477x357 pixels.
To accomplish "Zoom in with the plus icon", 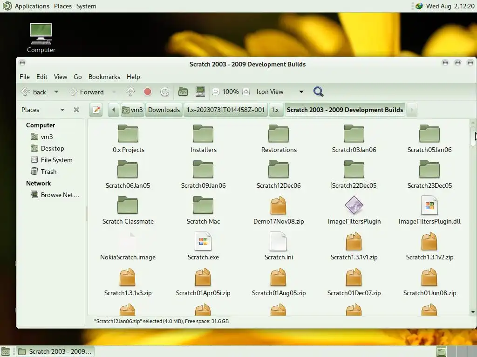I will pyautogui.click(x=246, y=92).
